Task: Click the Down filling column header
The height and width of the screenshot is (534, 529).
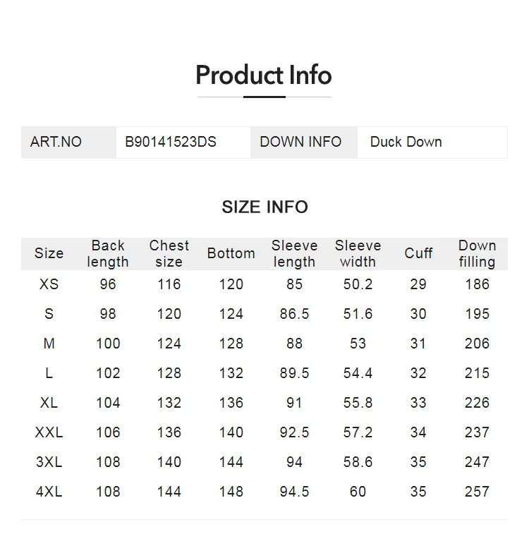Action: (x=477, y=254)
